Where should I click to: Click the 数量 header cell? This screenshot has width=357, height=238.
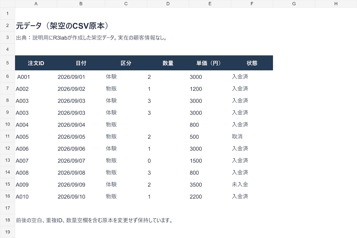168,63
